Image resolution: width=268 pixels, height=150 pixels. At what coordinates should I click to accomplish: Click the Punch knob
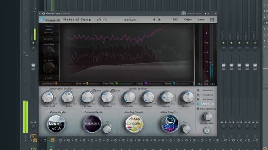129,97
